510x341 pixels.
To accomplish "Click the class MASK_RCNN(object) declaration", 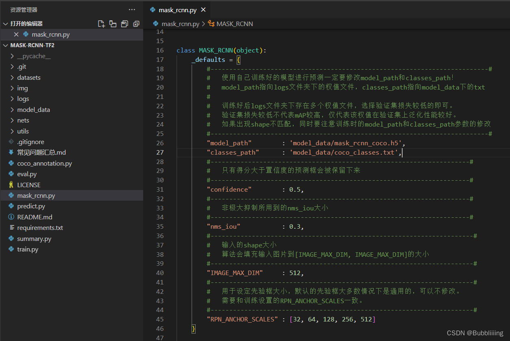I will pyautogui.click(x=222, y=50).
